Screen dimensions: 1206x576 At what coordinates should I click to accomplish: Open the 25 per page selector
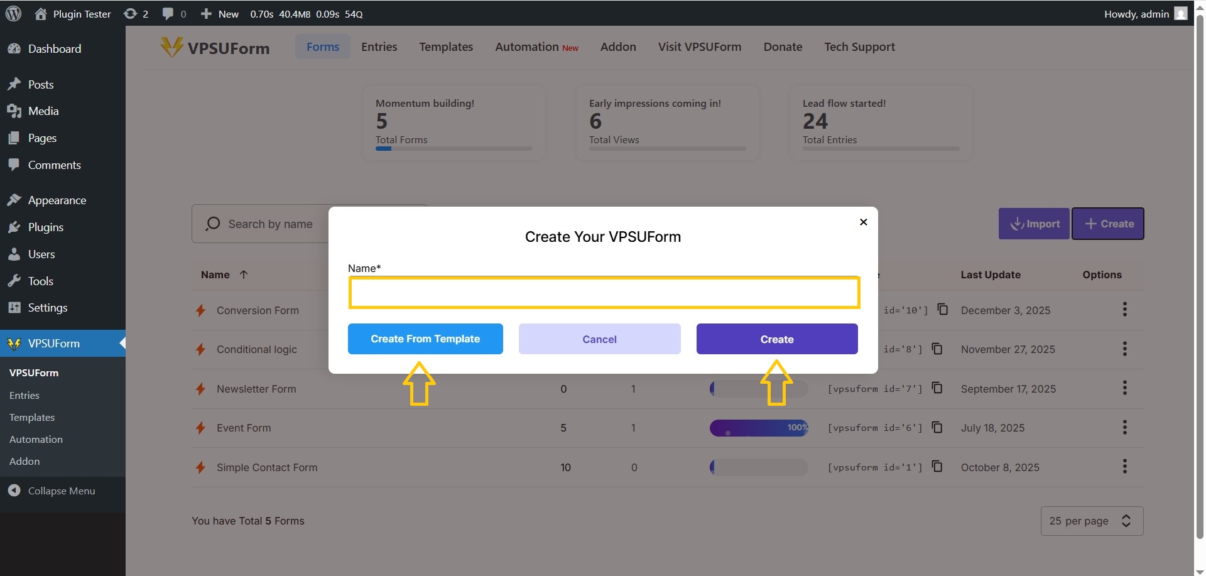[x=1090, y=521]
